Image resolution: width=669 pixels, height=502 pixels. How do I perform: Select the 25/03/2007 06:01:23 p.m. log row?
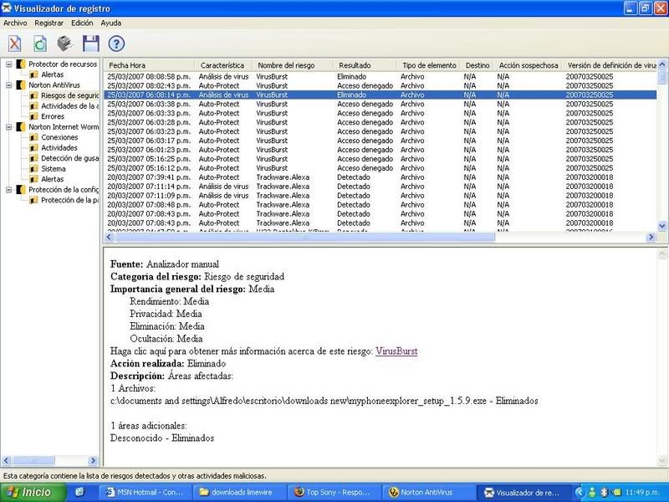tap(380, 150)
